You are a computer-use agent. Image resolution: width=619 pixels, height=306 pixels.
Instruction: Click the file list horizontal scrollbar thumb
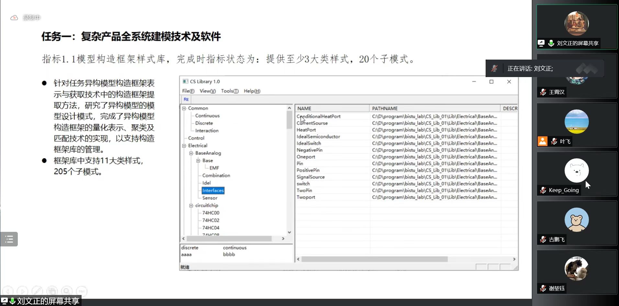[x=374, y=259]
